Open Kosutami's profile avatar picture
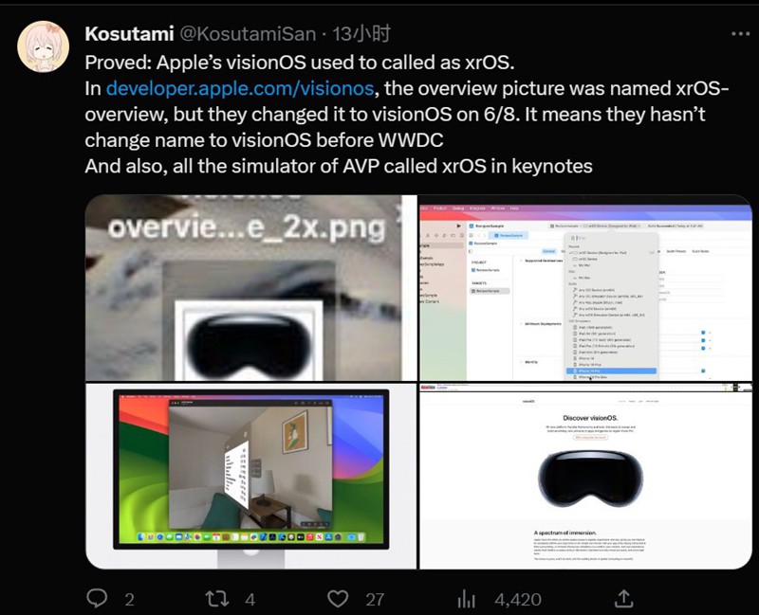Screen dimensions: 759x615 43,46
